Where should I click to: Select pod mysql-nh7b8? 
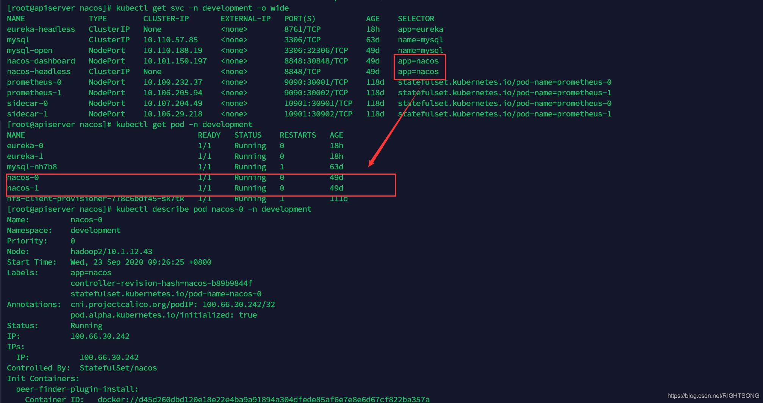tap(32, 167)
